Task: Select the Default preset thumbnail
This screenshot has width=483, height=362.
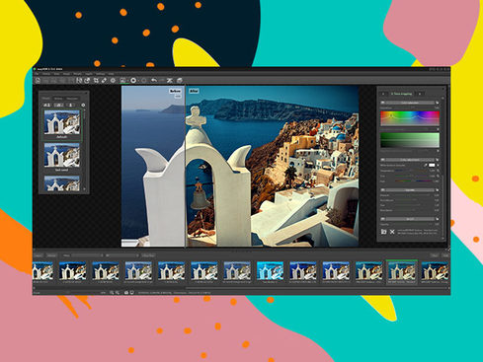Action: [62, 122]
